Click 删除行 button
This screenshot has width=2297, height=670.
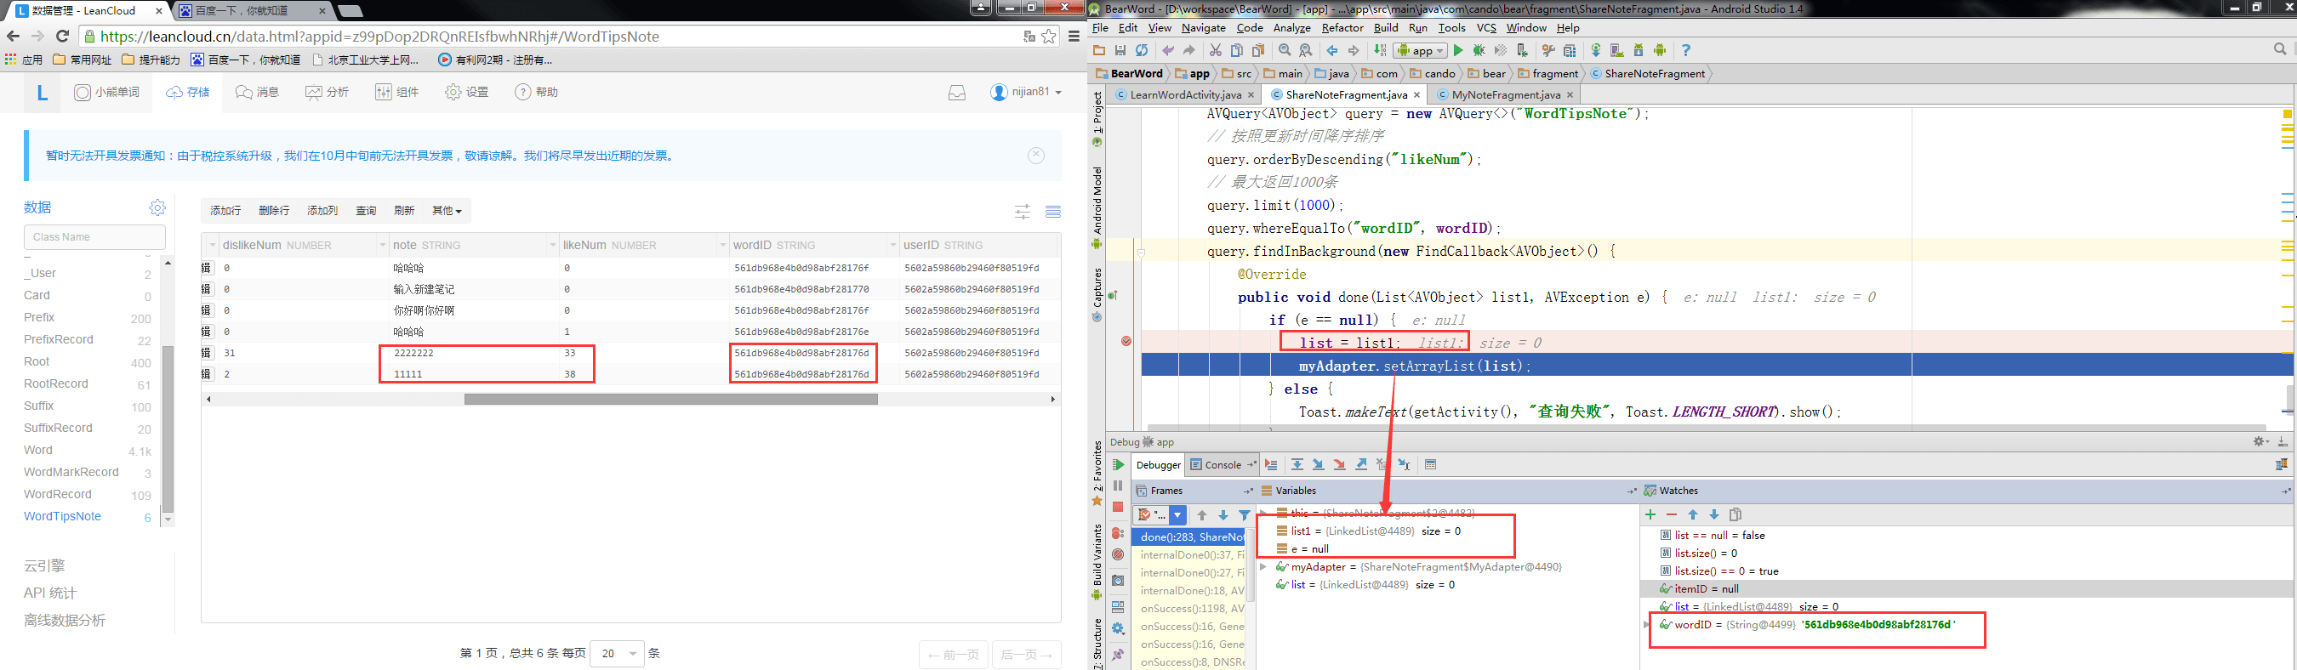pyautogui.click(x=274, y=211)
